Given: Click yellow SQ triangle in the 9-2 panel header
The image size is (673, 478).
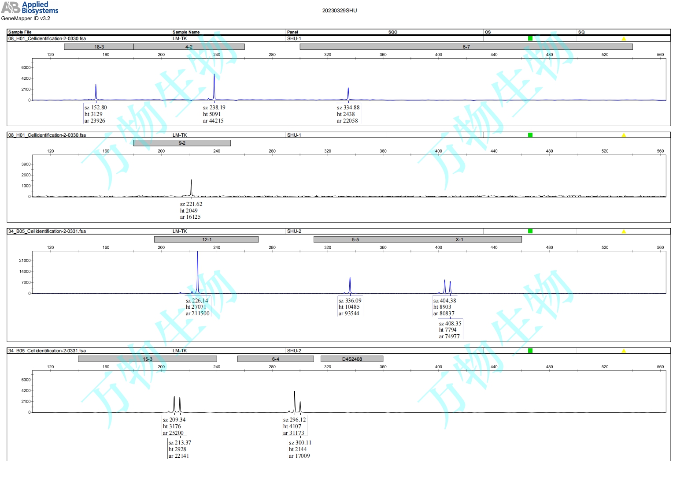Looking at the screenshot, I should (x=624, y=135).
